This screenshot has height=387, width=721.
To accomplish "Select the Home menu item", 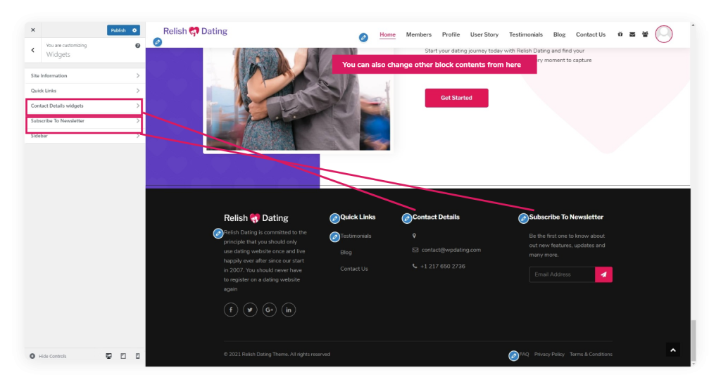I will click(387, 34).
